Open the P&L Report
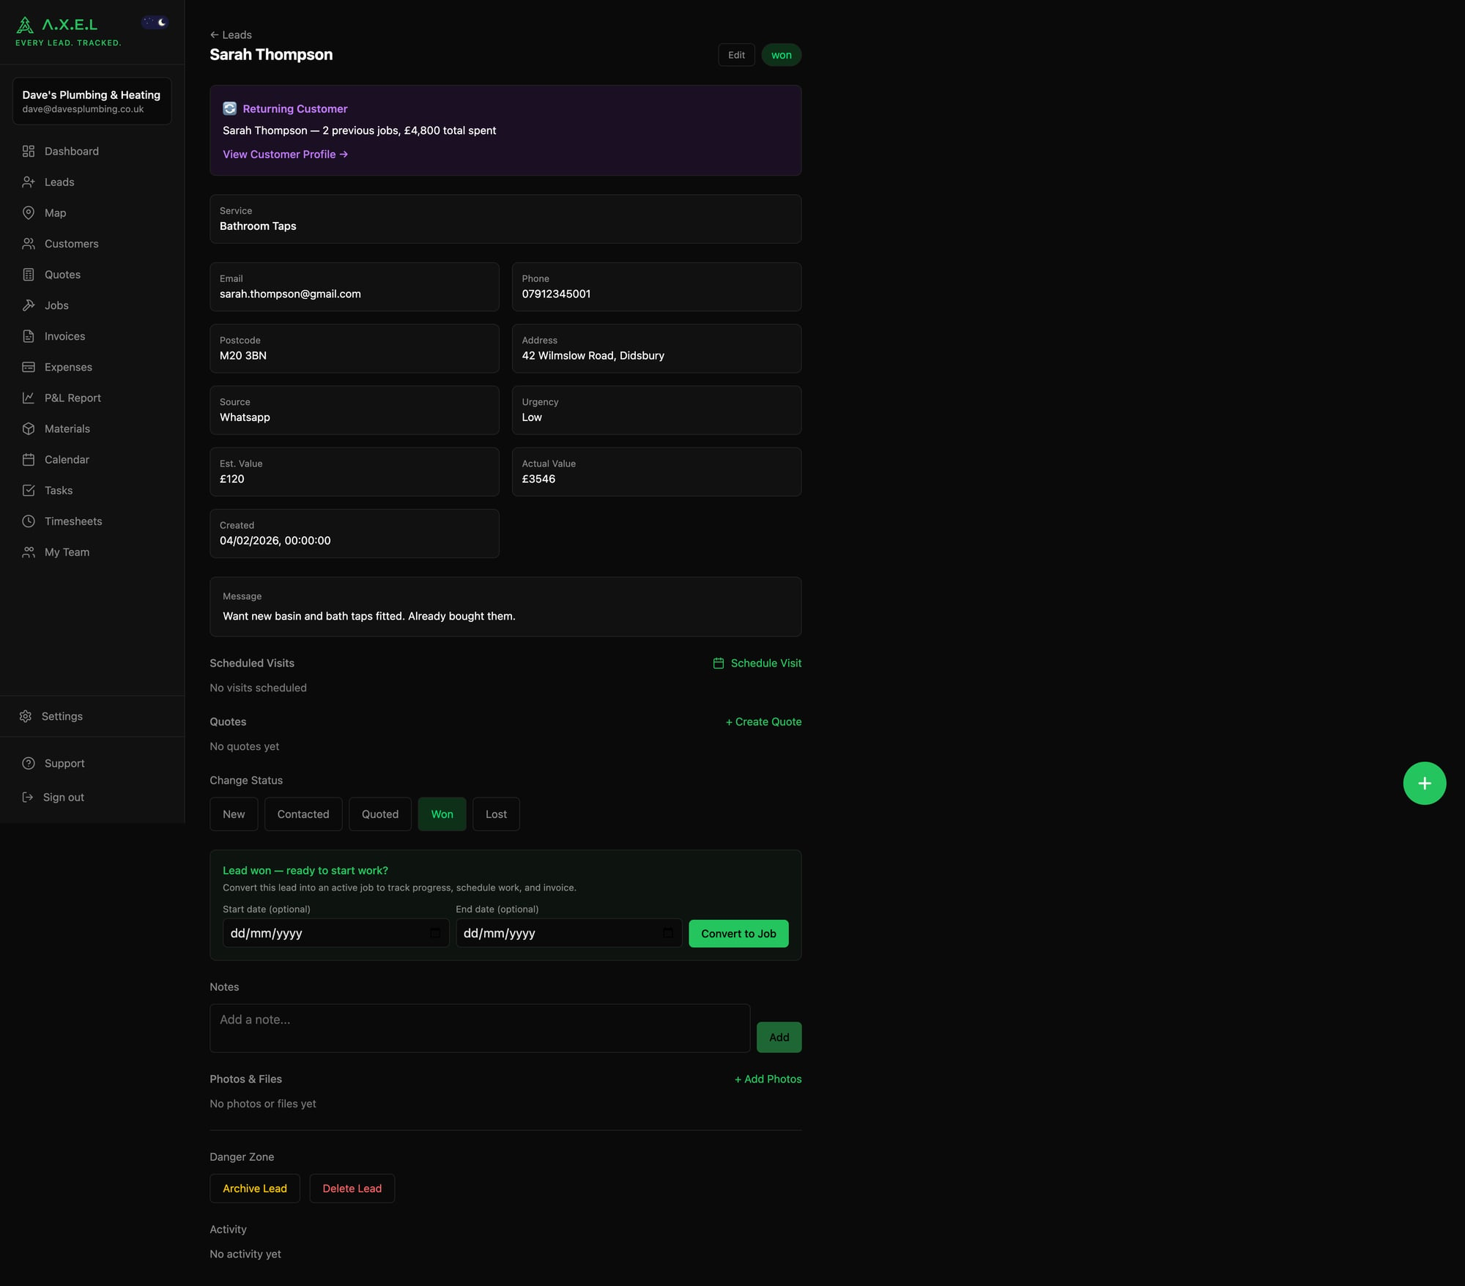This screenshot has width=1465, height=1286. pos(72,398)
